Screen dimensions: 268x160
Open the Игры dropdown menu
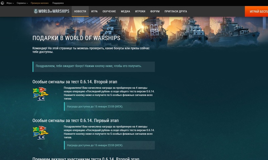[x=10, y=3]
